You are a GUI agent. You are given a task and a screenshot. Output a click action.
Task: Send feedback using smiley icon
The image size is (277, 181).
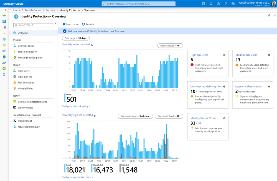233,4
